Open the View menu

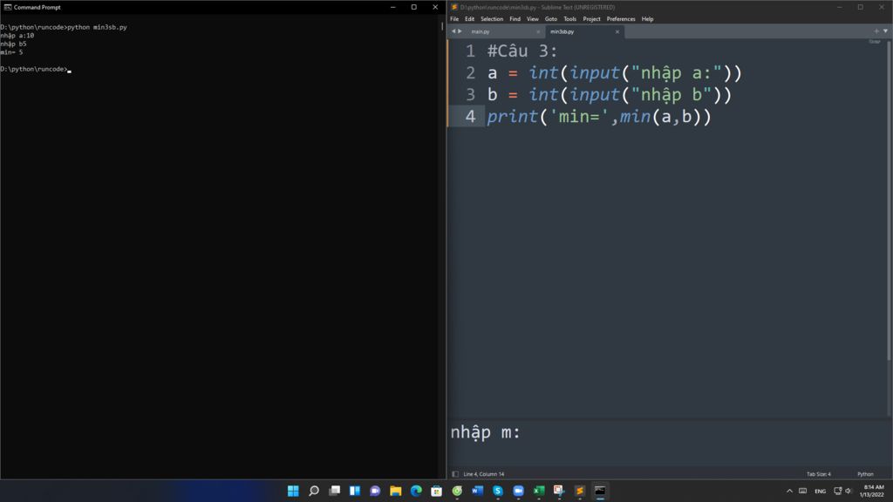pyautogui.click(x=533, y=19)
